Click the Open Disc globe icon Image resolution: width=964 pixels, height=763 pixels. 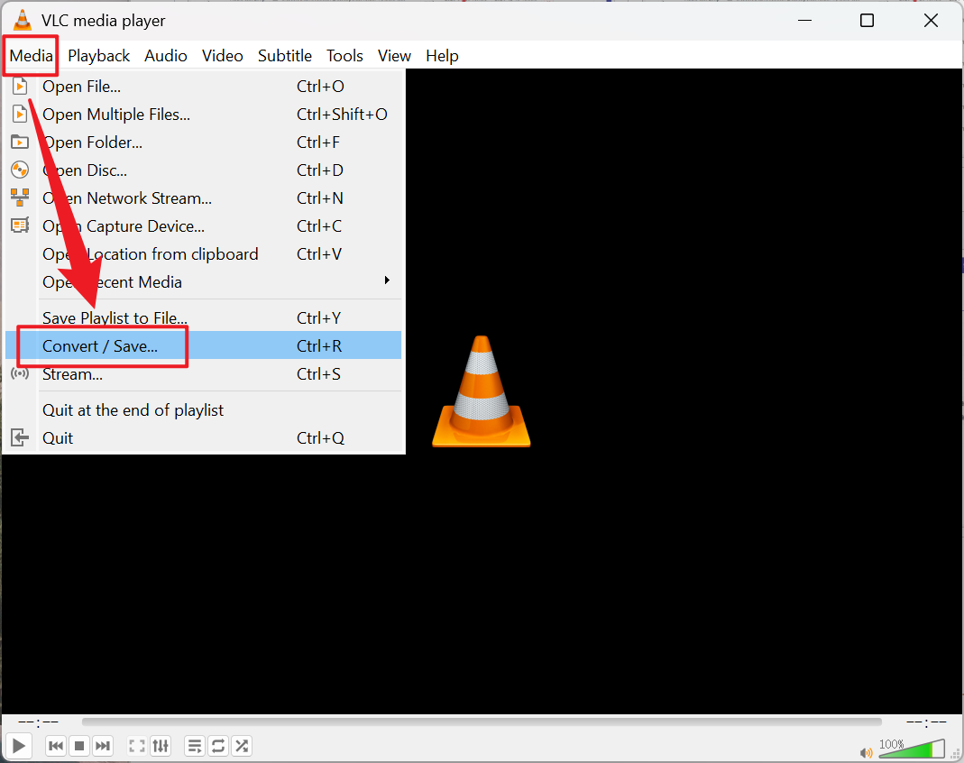20,170
